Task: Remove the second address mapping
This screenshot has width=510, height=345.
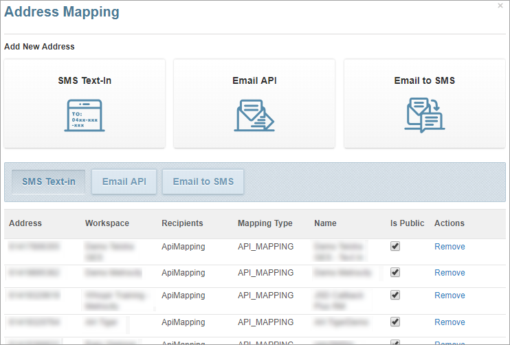Action: [x=450, y=272]
